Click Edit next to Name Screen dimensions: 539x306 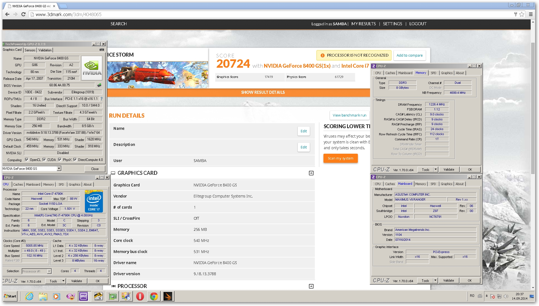point(304,131)
